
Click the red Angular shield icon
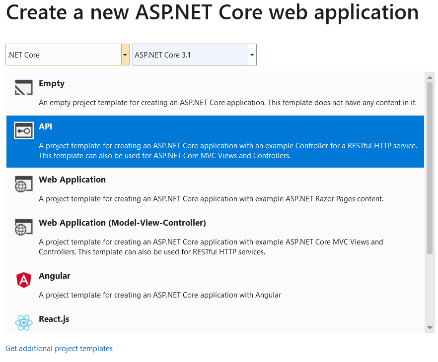tap(23, 280)
